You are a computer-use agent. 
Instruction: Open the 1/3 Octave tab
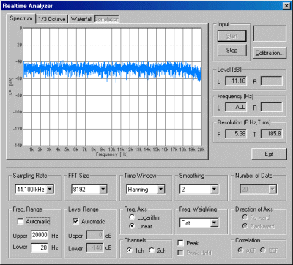[52, 19]
